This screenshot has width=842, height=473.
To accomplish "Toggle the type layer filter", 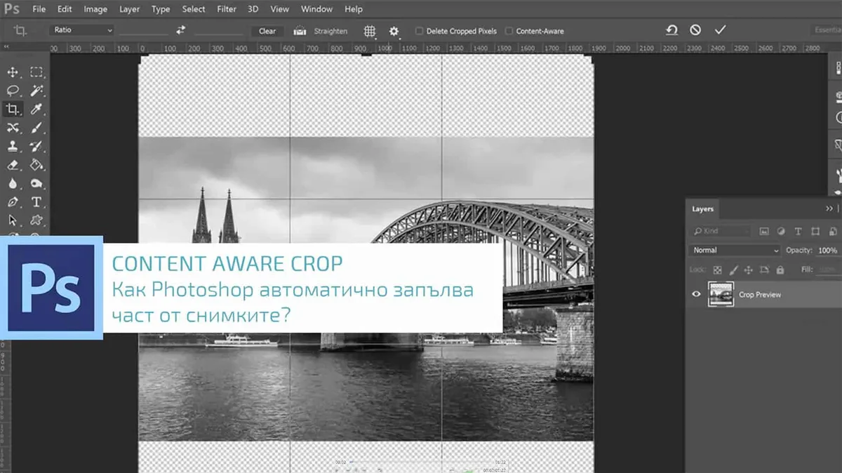I will (798, 231).
